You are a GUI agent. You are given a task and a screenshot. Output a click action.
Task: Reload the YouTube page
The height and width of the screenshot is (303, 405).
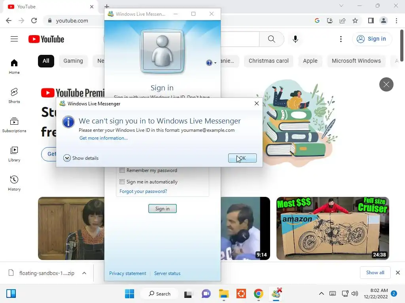point(34,21)
